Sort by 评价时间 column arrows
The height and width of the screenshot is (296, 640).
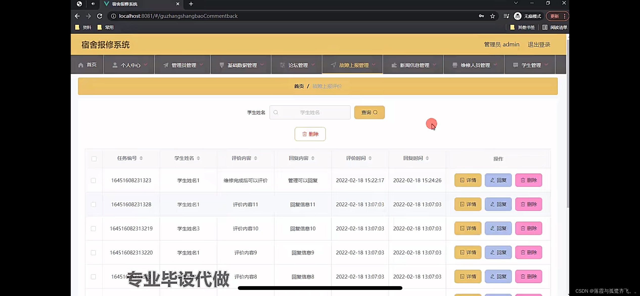pos(370,158)
